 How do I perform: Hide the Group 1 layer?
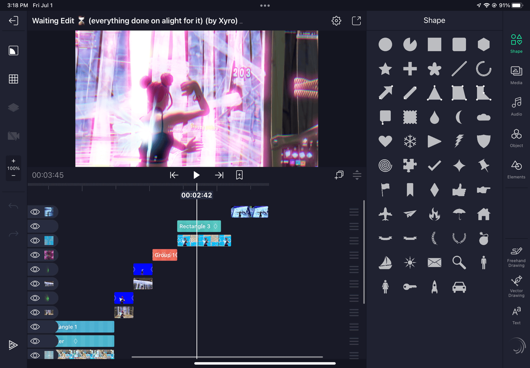[35, 255]
